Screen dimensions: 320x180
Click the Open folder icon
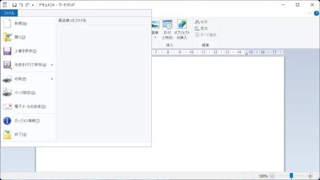[x=7, y=37]
